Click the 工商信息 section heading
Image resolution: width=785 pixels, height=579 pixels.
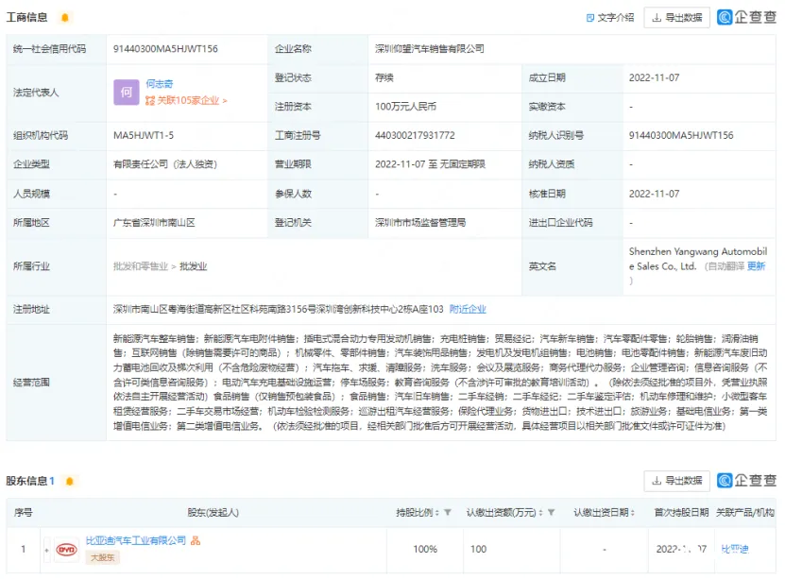tap(26, 18)
